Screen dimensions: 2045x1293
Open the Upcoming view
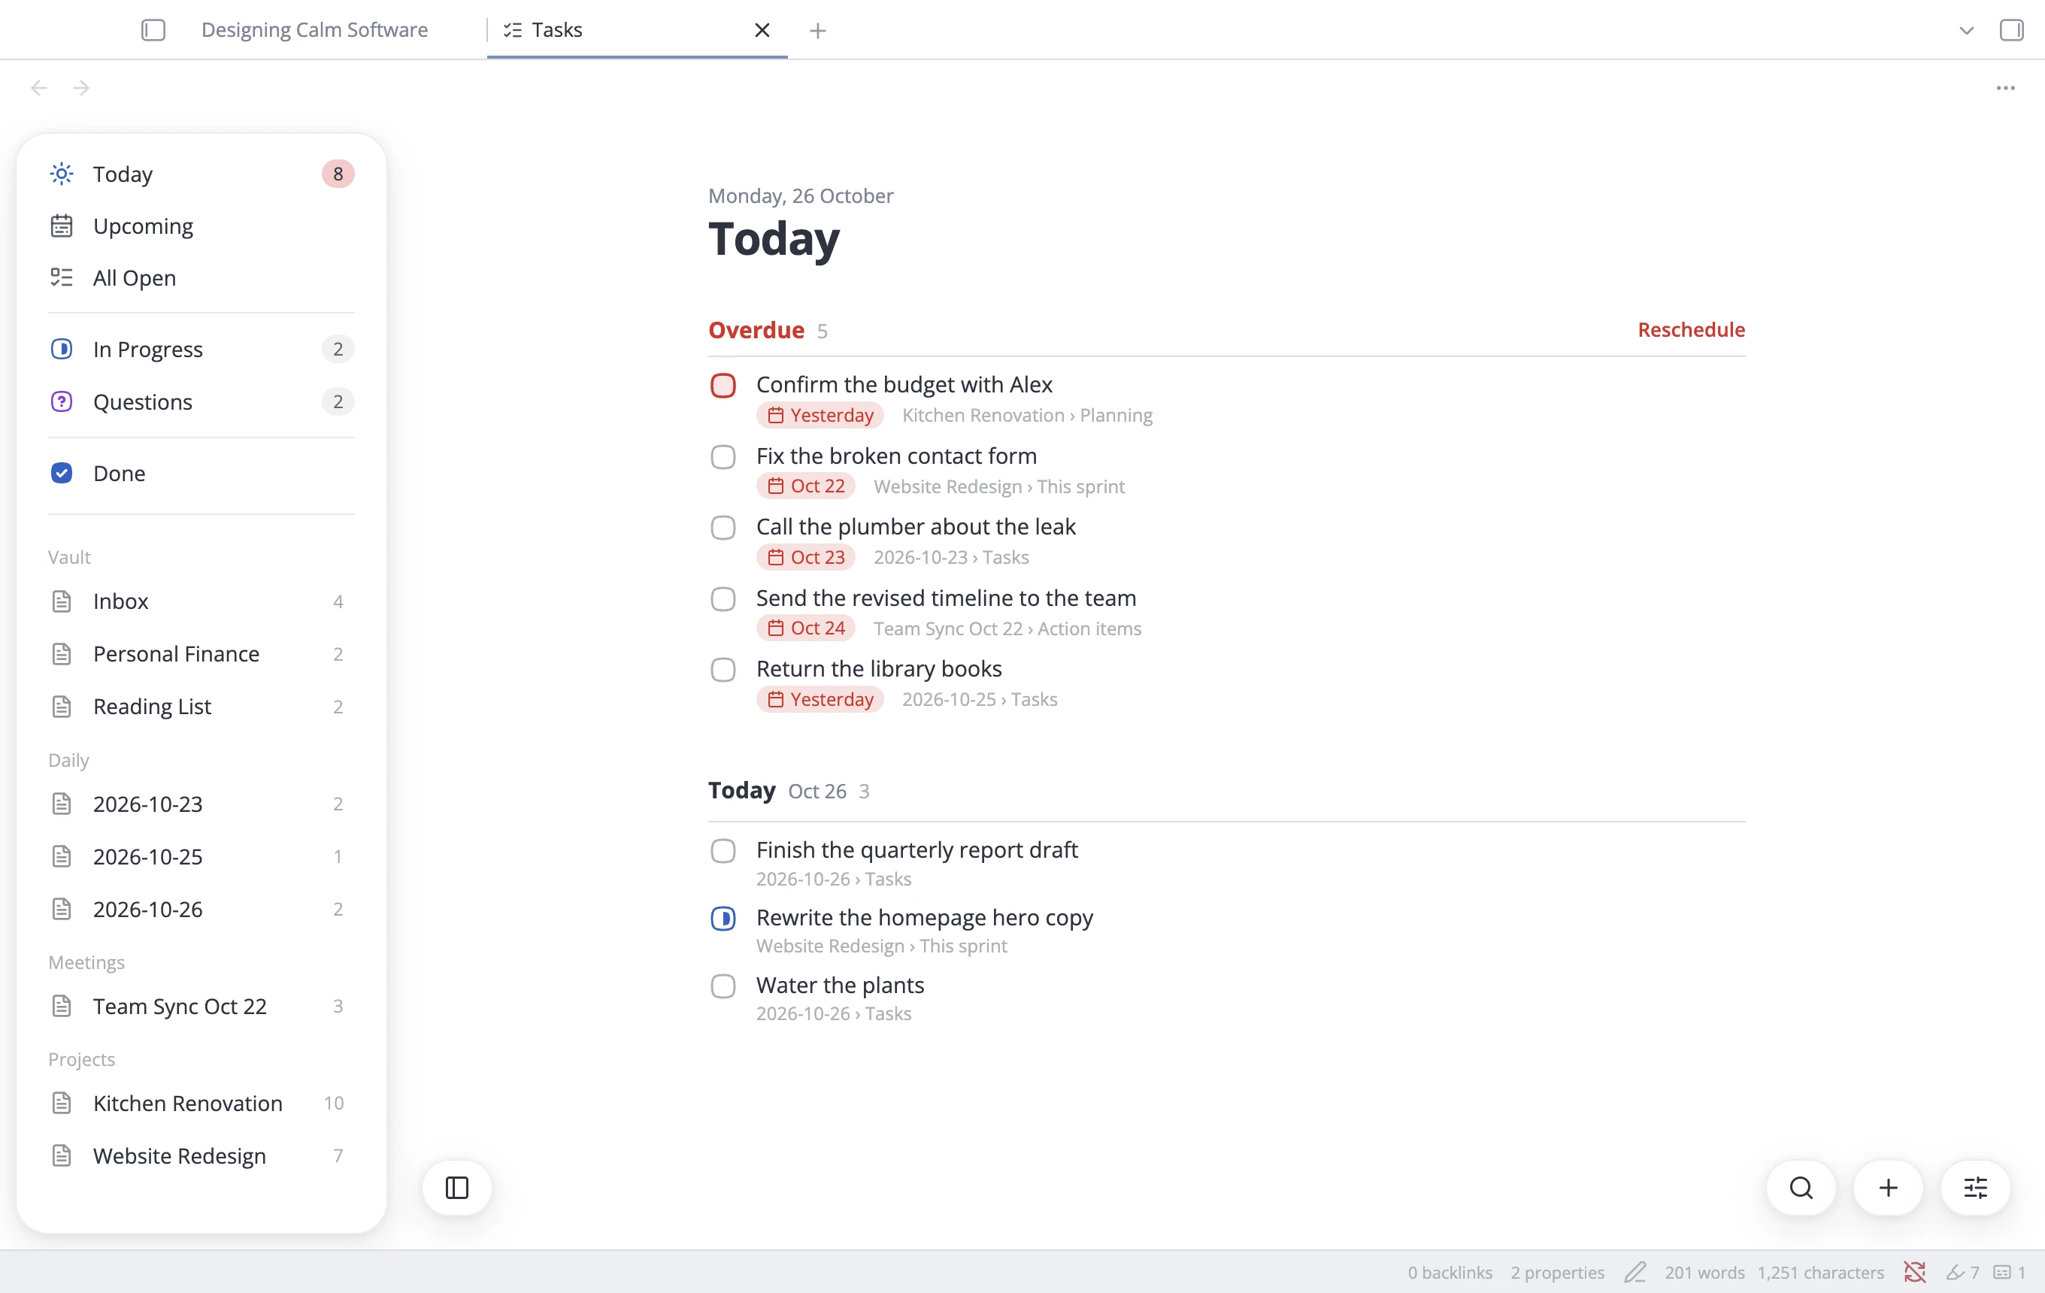pyautogui.click(x=201, y=226)
